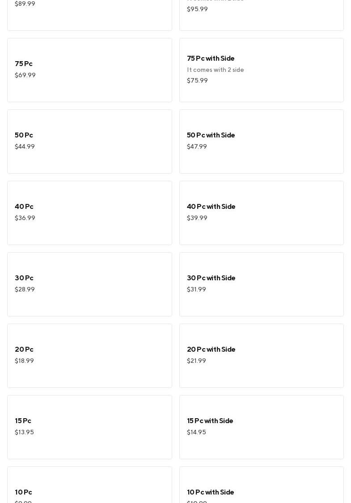Choose the 30 Pc with Side card
This screenshot has width=351, height=503.
261,284
